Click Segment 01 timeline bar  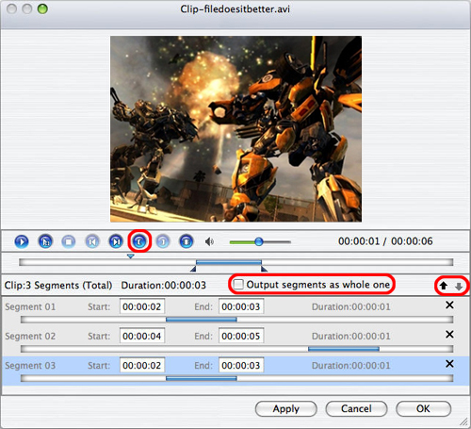pos(237,320)
